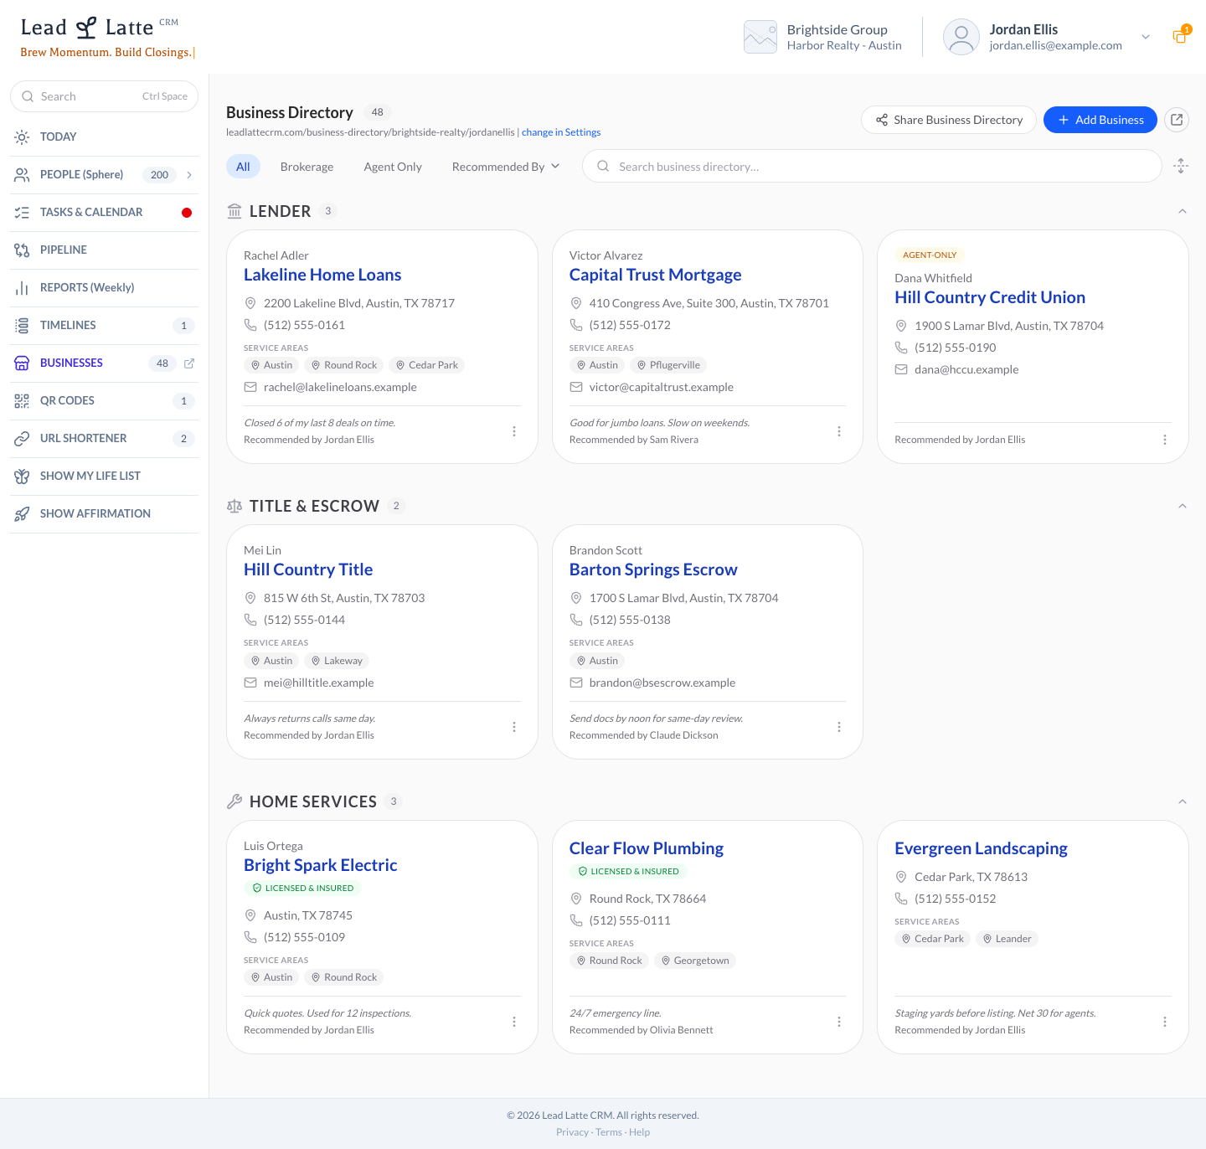Open Tasks & Calendar in sidebar
This screenshot has height=1149, width=1206.
104,212
